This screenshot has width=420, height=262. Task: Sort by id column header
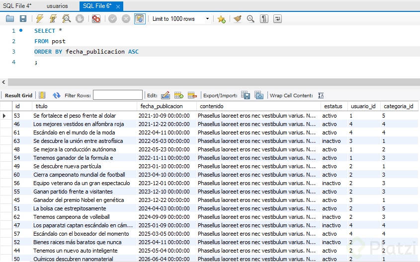pyautogui.click(x=22, y=106)
